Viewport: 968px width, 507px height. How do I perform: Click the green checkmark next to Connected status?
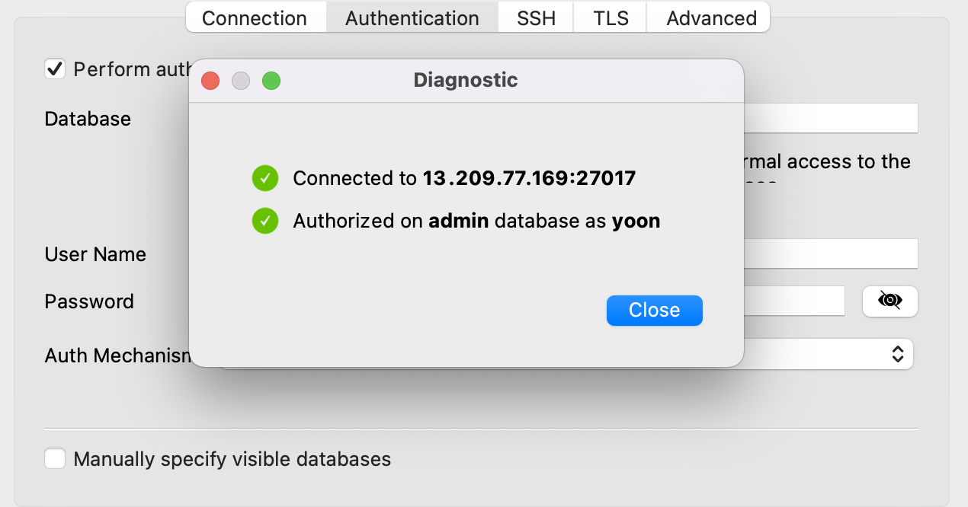265,179
